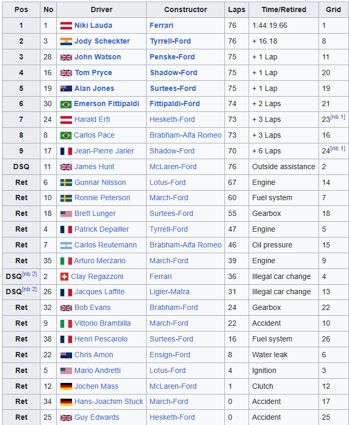Image resolution: width=349 pixels, height=425 pixels.
Task: Click French flag beside Jacques Laffite
Action: (x=66, y=292)
